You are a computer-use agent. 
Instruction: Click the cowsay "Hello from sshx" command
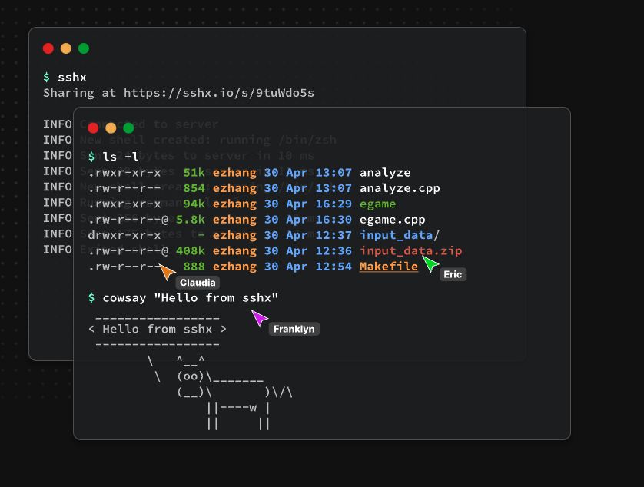tap(190, 298)
